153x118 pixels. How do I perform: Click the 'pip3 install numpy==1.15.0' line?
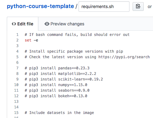point(56,85)
